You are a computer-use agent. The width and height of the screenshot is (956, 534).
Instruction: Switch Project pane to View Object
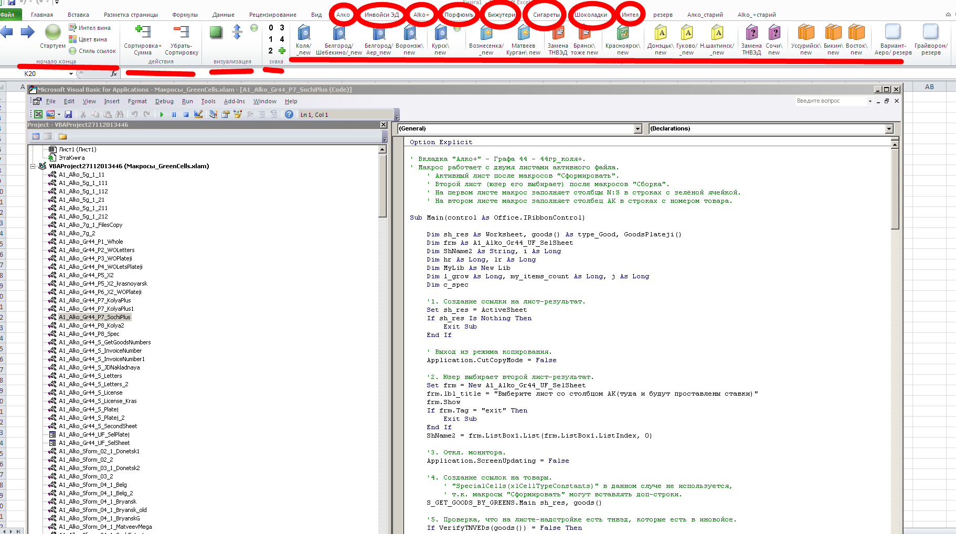point(48,136)
